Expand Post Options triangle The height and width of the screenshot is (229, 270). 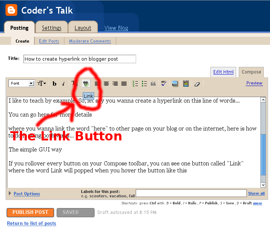(x=10, y=193)
